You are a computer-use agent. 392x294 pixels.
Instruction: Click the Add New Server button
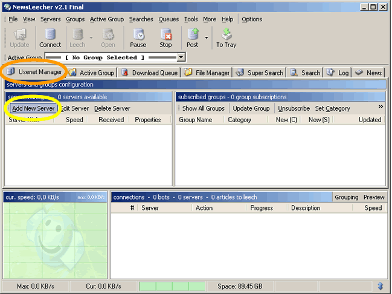point(33,108)
